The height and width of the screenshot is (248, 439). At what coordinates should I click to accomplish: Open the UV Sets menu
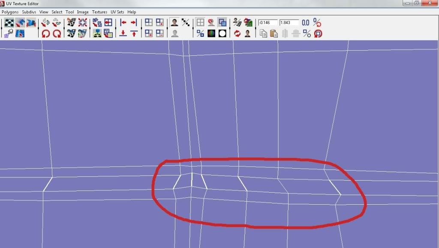coord(117,12)
